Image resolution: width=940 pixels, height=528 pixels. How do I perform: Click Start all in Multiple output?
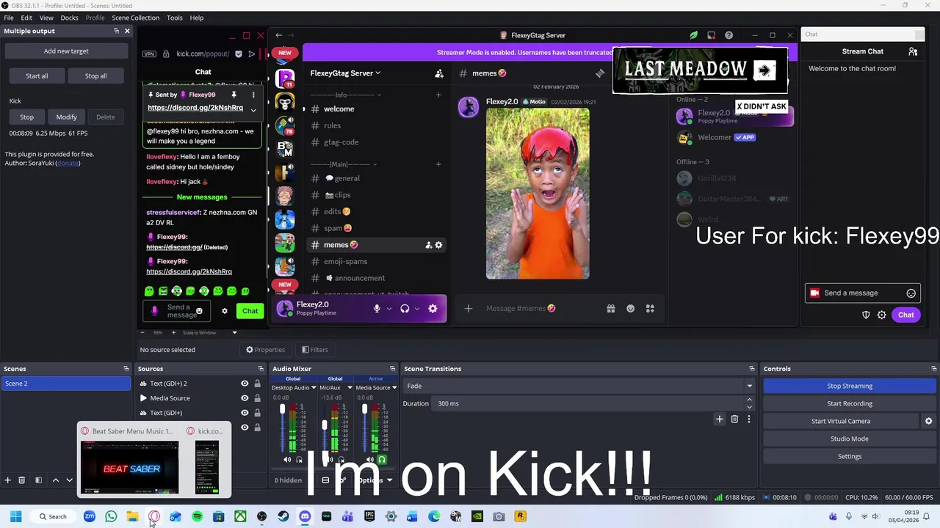click(37, 76)
